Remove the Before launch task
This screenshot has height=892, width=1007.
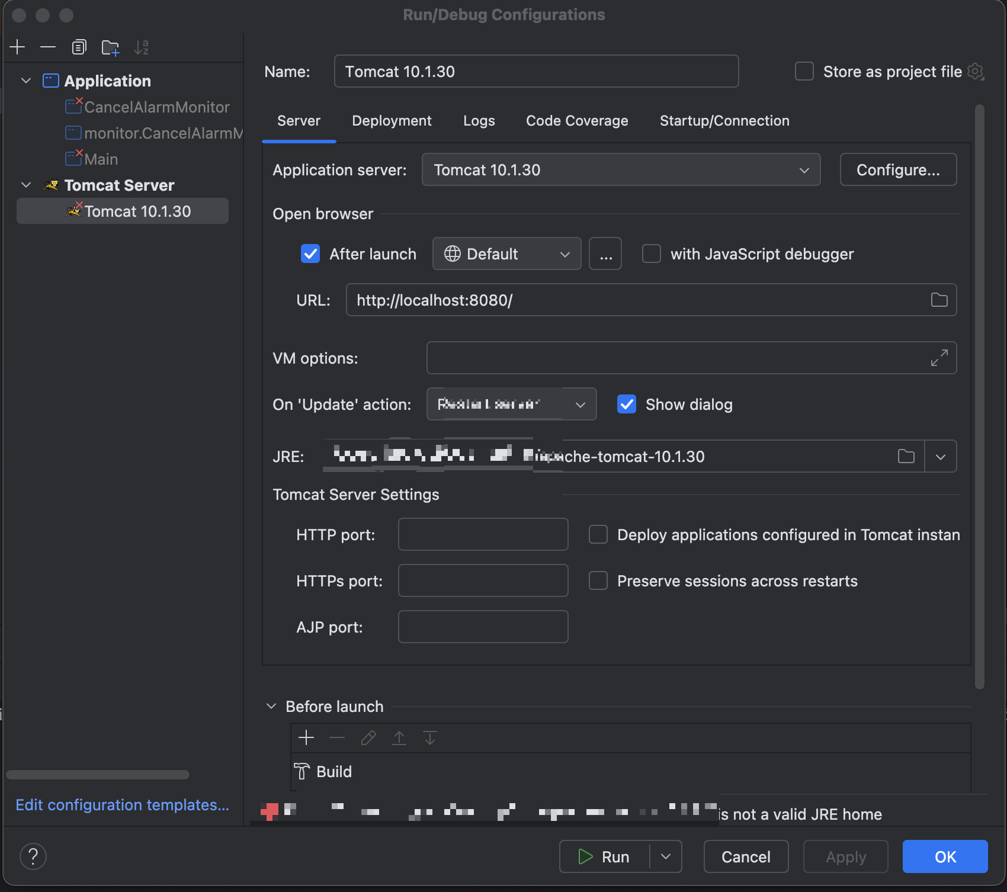click(337, 738)
